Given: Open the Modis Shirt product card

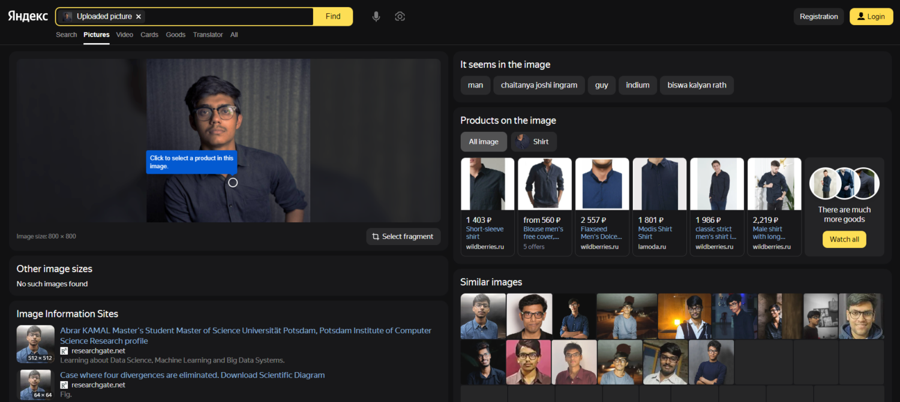Looking at the screenshot, I should click(659, 206).
